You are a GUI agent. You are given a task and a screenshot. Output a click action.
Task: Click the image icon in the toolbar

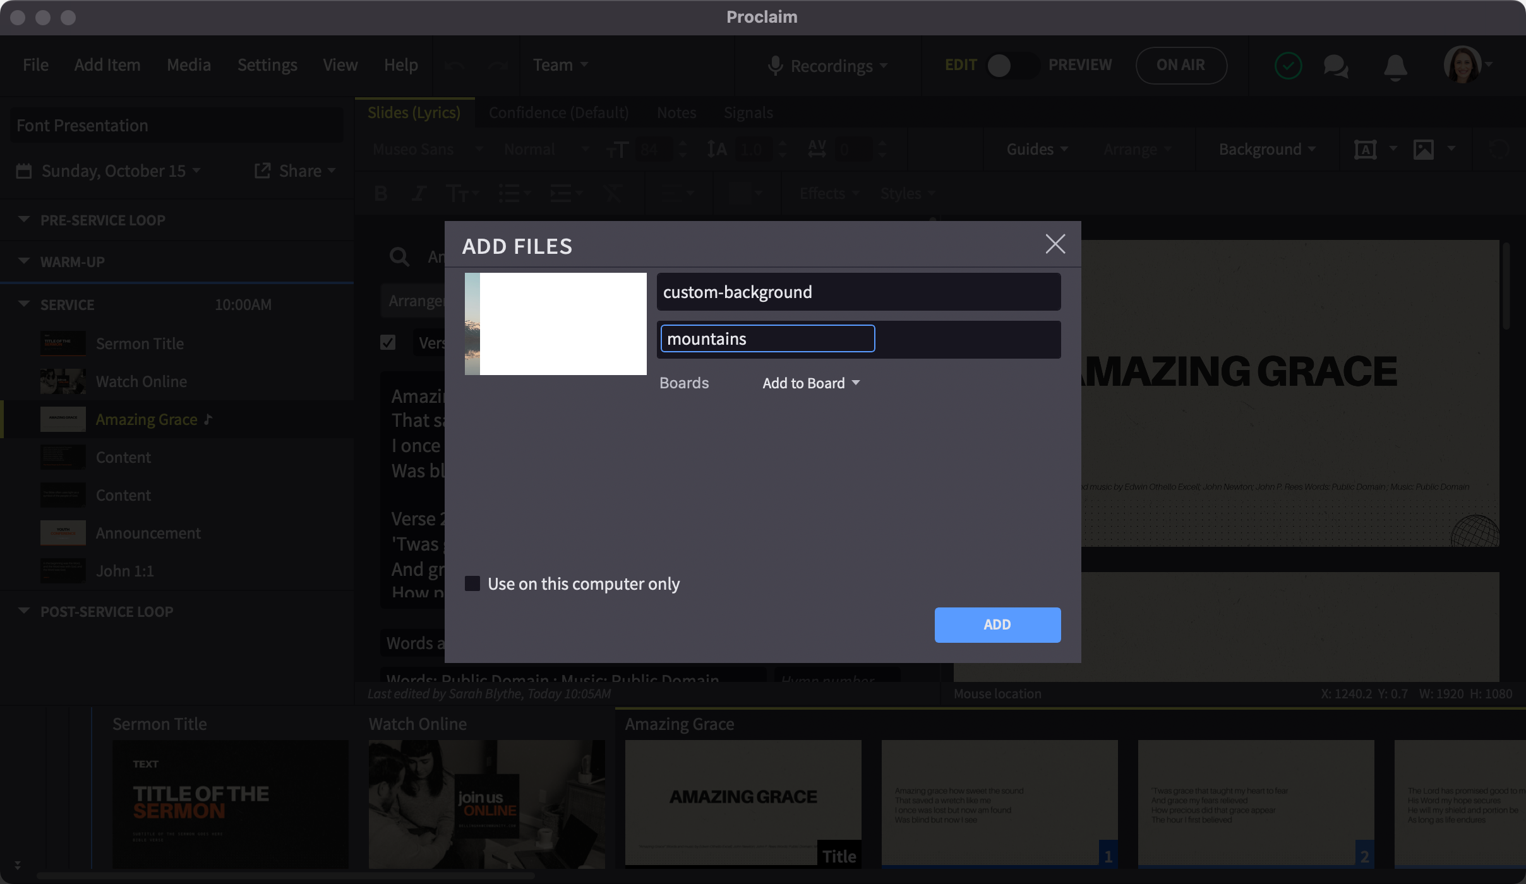pyautogui.click(x=1424, y=150)
